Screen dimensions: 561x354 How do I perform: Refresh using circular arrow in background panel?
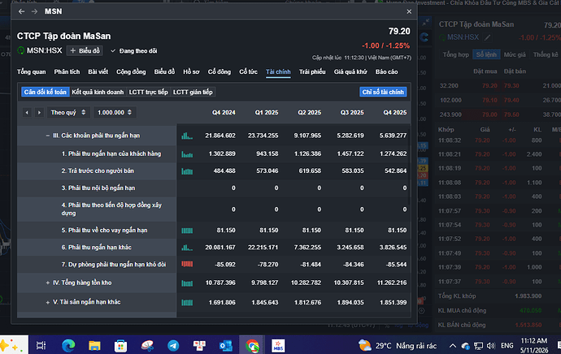coord(424,37)
